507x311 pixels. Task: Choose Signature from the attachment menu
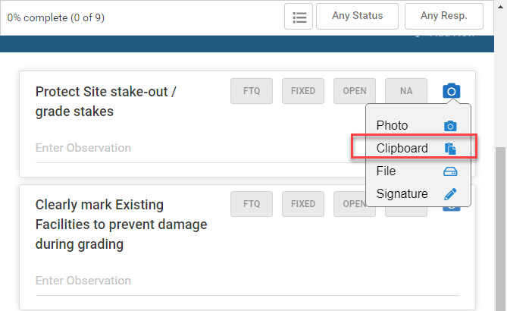tap(402, 193)
